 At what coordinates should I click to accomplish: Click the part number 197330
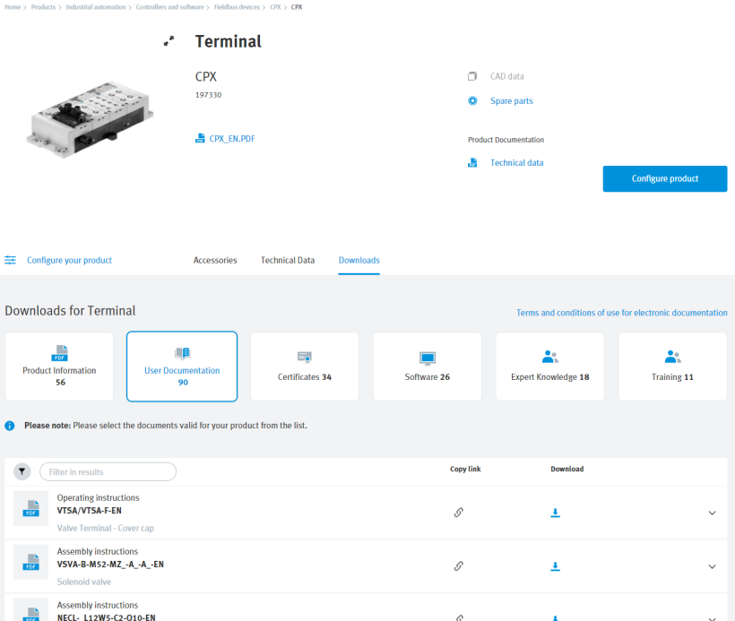pos(208,95)
